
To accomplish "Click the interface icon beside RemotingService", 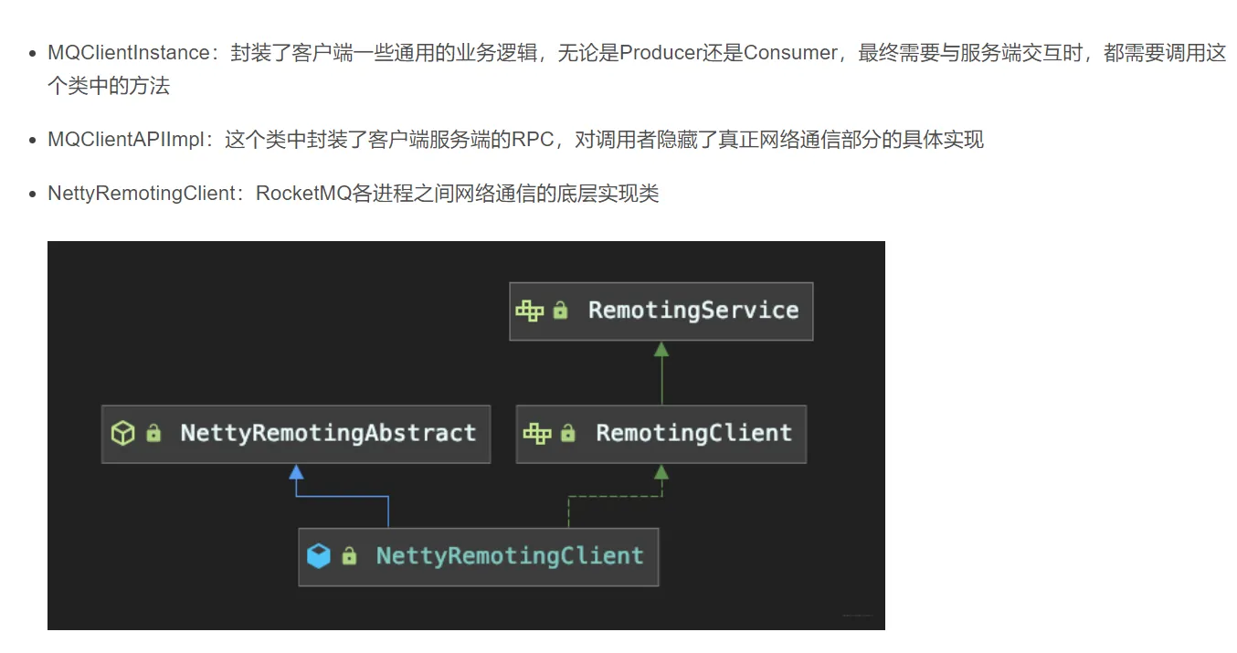I will point(529,311).
